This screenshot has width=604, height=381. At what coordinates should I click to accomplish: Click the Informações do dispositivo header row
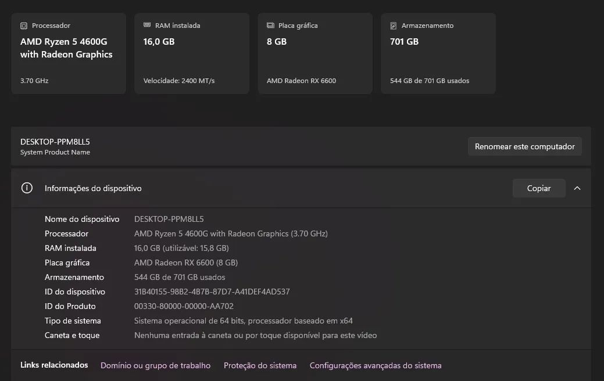(x=301, y=188)
